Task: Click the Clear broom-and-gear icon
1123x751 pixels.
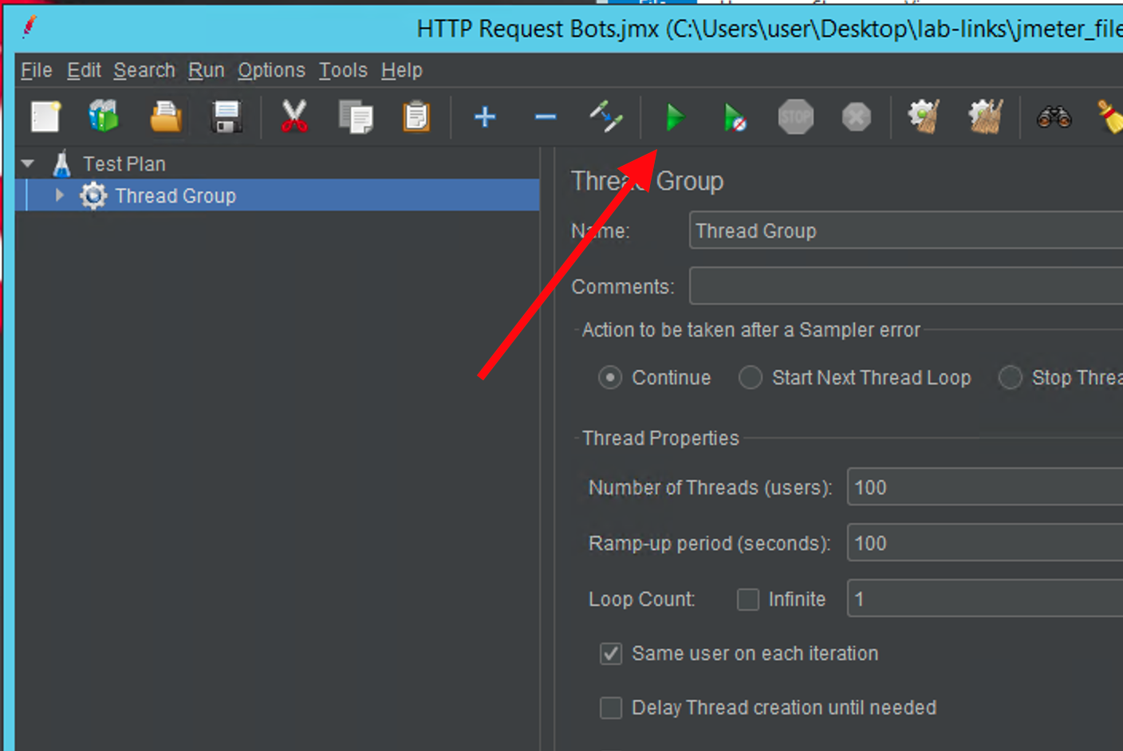Action: click(x=924, y=116)
